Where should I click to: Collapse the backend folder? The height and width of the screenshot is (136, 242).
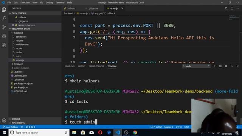click(x=19, y=33)
